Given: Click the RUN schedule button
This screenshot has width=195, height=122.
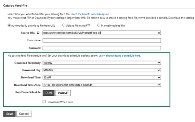Looking at the screenshot, I should click(x=48, y=93).
